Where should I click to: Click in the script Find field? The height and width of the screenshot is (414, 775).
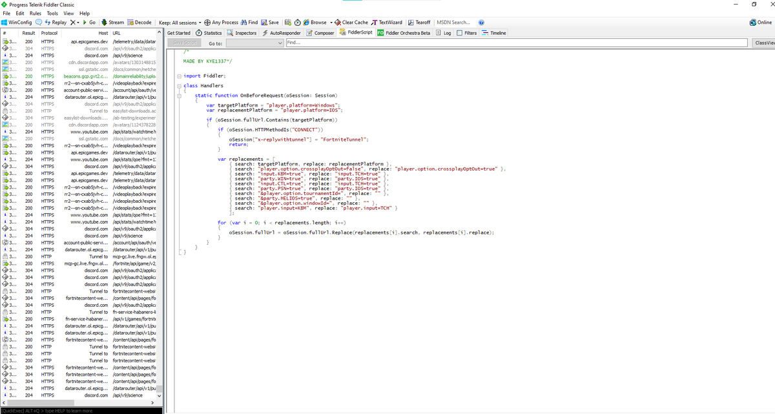pyautogui.click(x=517, y=43)
